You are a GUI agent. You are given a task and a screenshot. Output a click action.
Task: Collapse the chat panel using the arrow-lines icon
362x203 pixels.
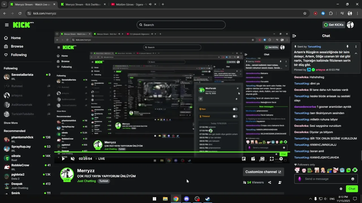(x=294, y=36)
